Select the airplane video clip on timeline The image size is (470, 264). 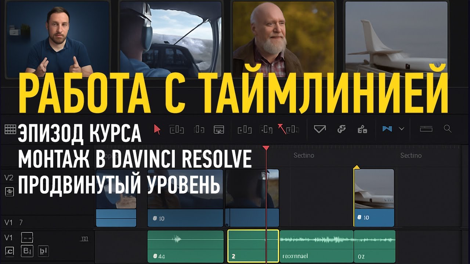pos(374,198)
